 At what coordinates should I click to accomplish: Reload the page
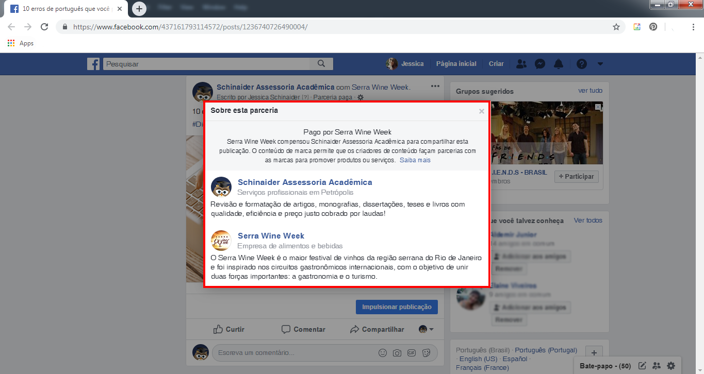[x=44, y=27]
